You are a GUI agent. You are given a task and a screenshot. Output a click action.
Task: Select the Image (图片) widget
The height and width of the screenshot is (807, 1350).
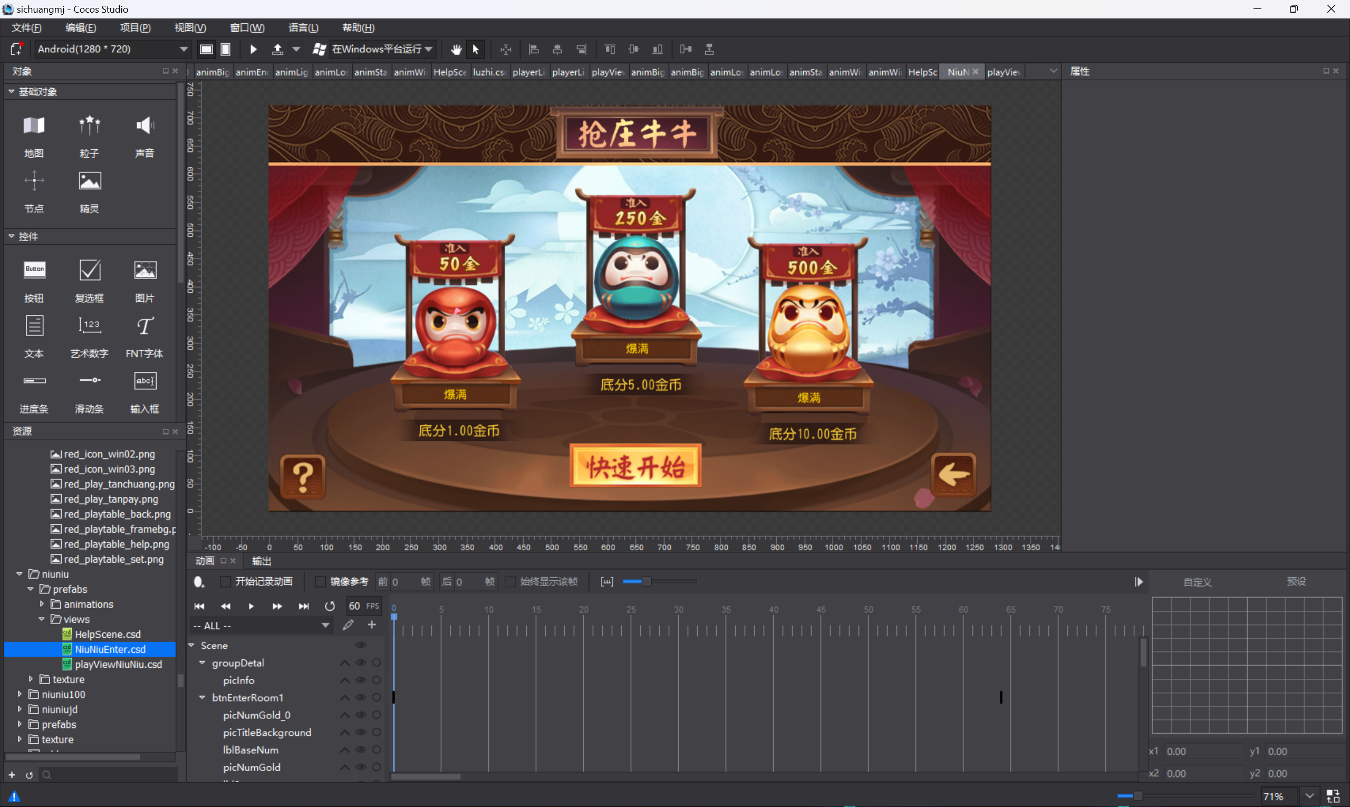point(144,281)
